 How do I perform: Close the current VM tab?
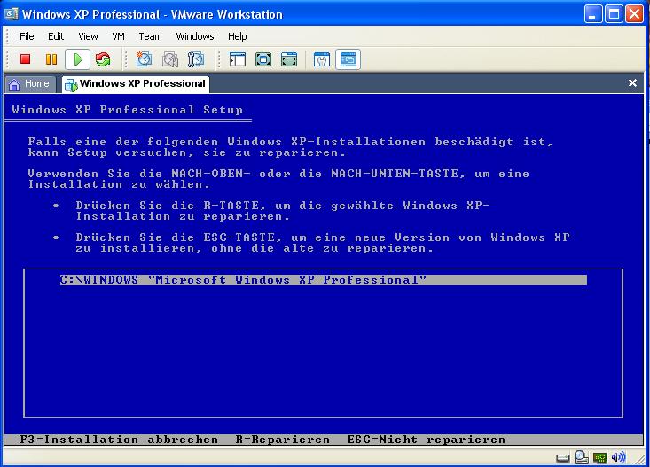click(x=632, y=83)
